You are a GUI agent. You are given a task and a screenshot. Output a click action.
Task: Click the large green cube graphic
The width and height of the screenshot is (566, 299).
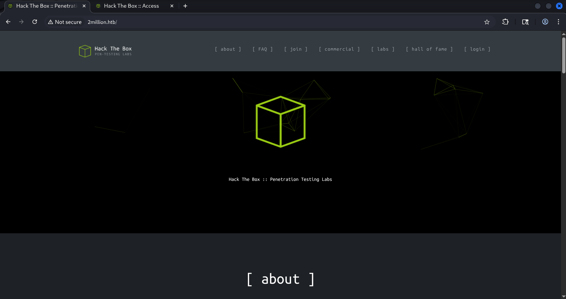click(280, 121)
